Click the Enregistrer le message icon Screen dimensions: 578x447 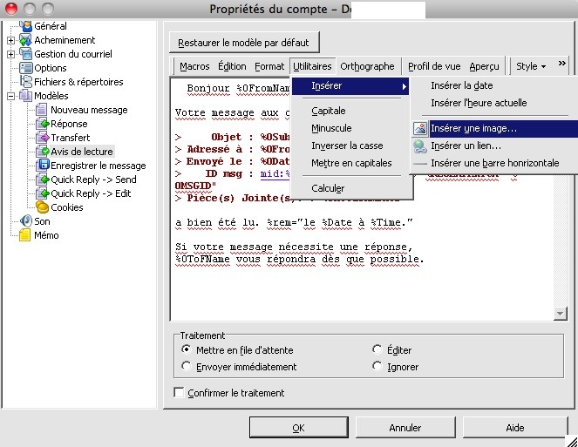point(42,166)
